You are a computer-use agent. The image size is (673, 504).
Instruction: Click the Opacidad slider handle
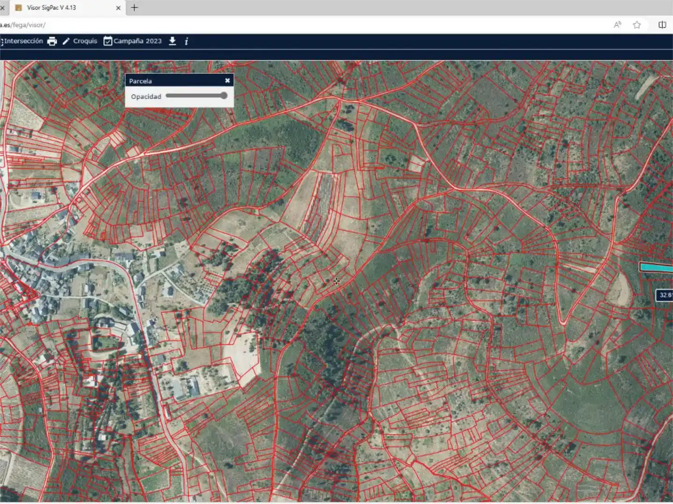click(x=224, y=96)
